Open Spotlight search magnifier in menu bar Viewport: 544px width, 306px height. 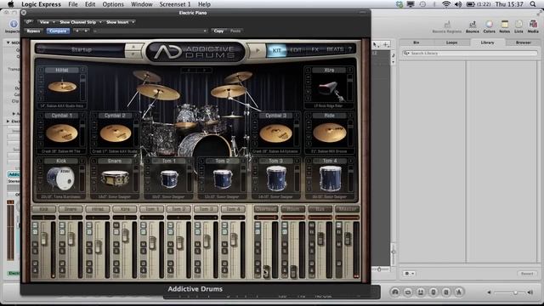tap(533, 4)
